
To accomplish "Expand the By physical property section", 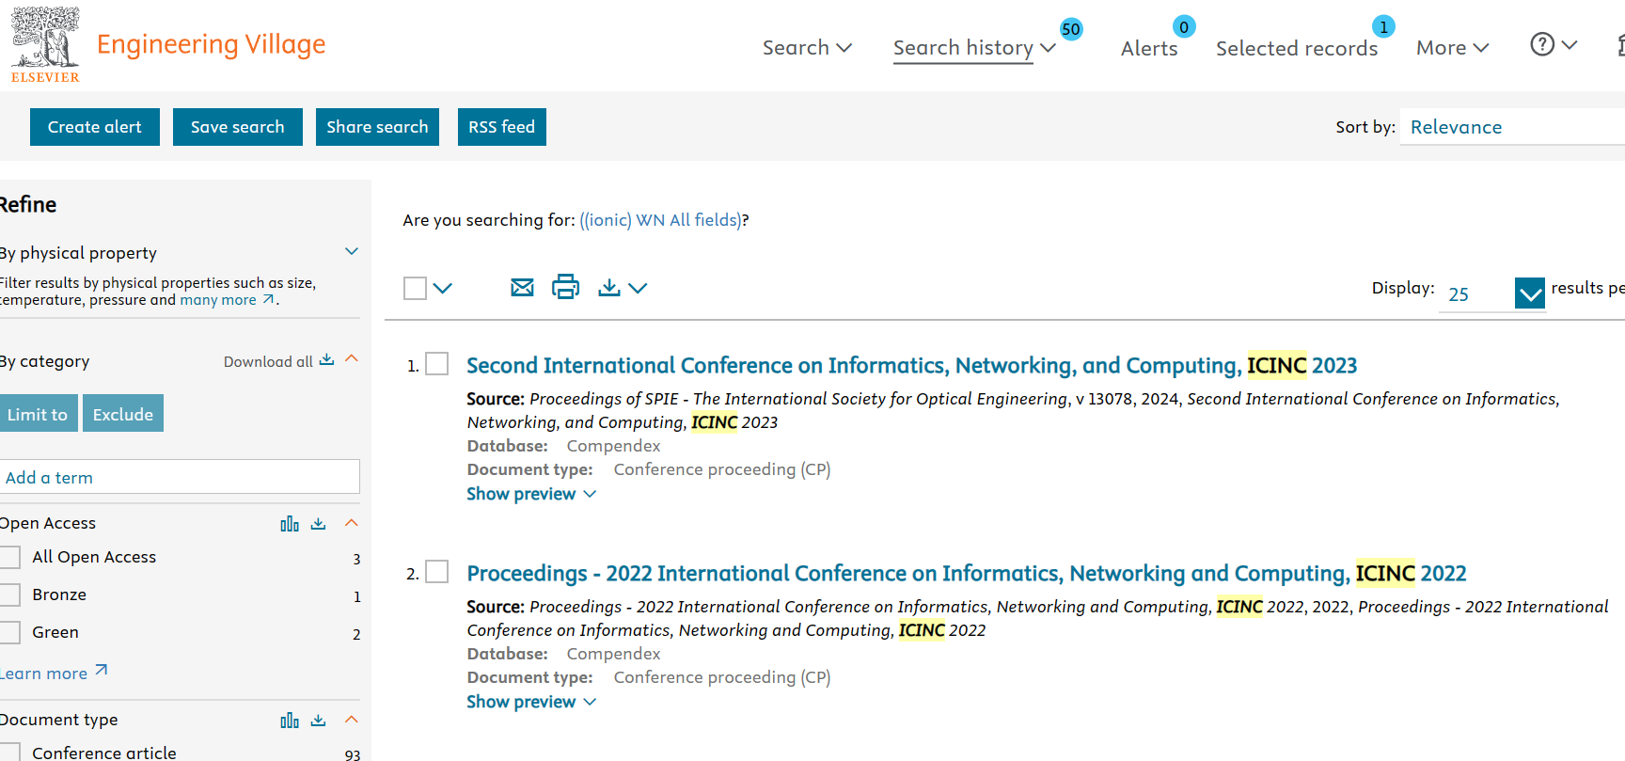I will click(352, 251).
